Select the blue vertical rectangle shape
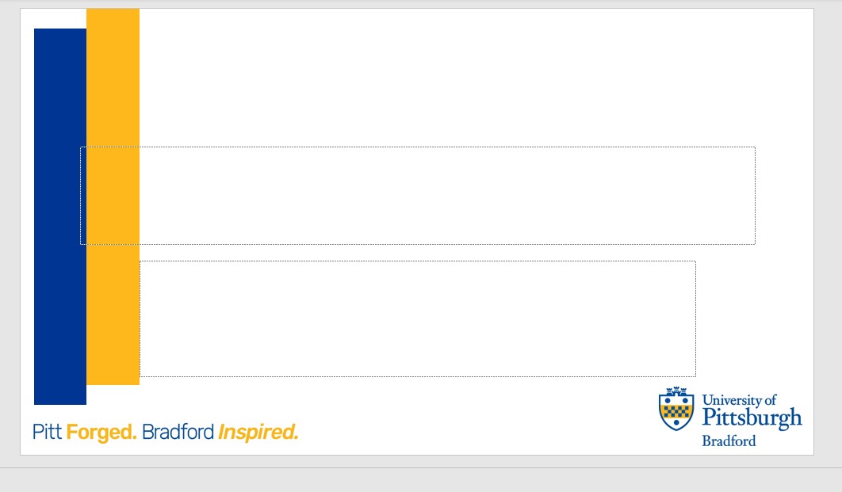Screen dimensions: 842x492 (x=59, y=216)
